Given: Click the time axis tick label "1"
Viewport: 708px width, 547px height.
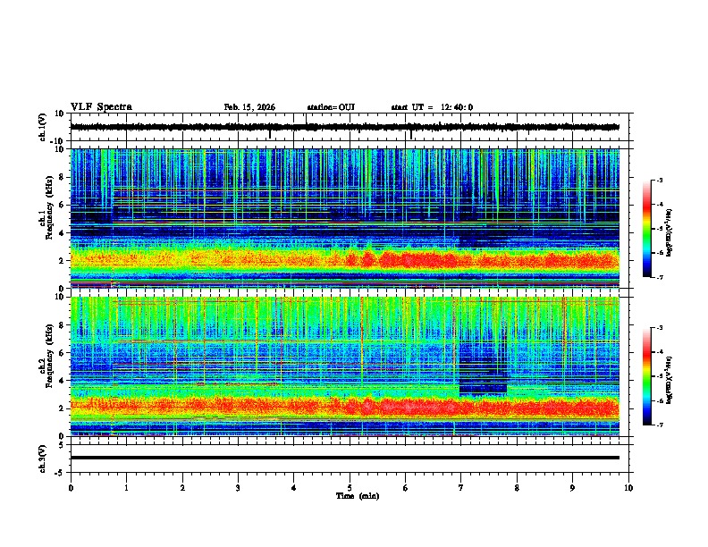Looking at the screenshot, I should tap(126, 488).
